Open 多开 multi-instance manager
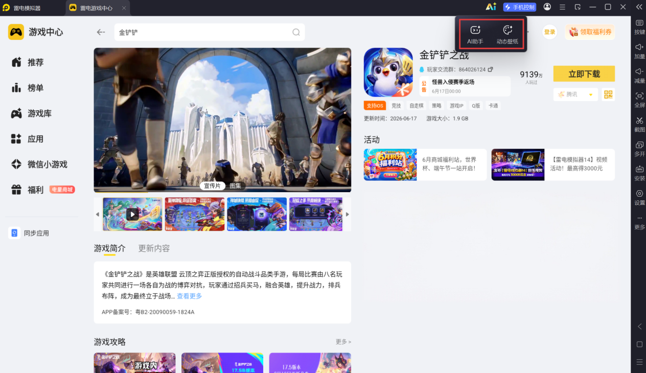Image resolution: width=646 pixels, height=373 pixels. tap(639, 149)
